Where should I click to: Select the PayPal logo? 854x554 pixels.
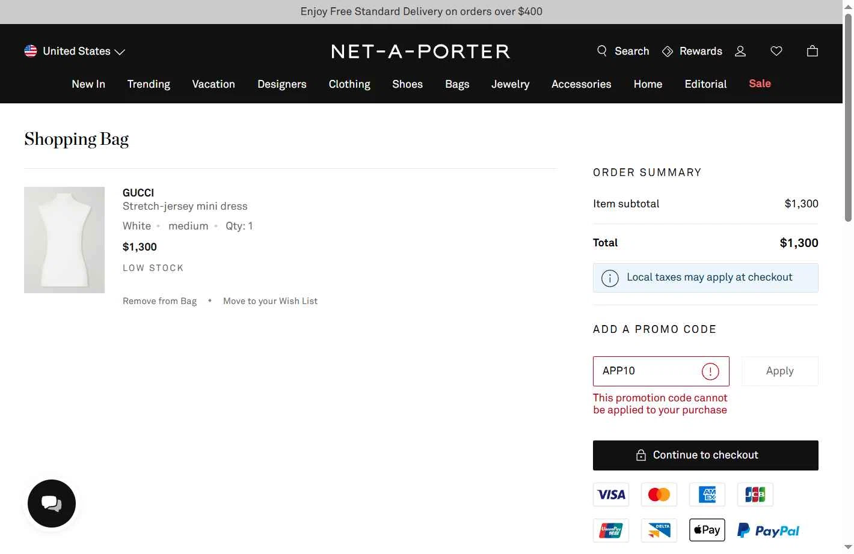point(769,531)
